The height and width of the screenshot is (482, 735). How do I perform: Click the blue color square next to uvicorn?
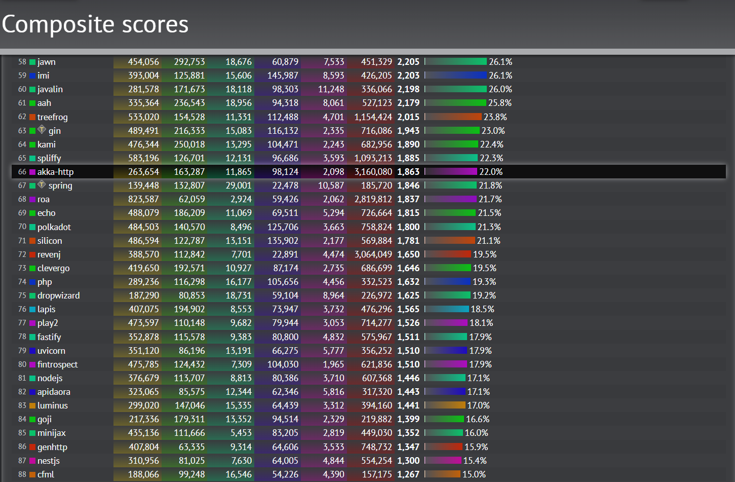point(32,351)
